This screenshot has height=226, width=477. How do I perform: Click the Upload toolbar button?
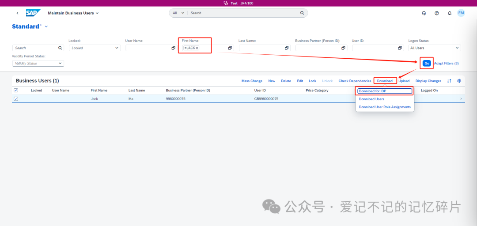click(x=404, y=81)
